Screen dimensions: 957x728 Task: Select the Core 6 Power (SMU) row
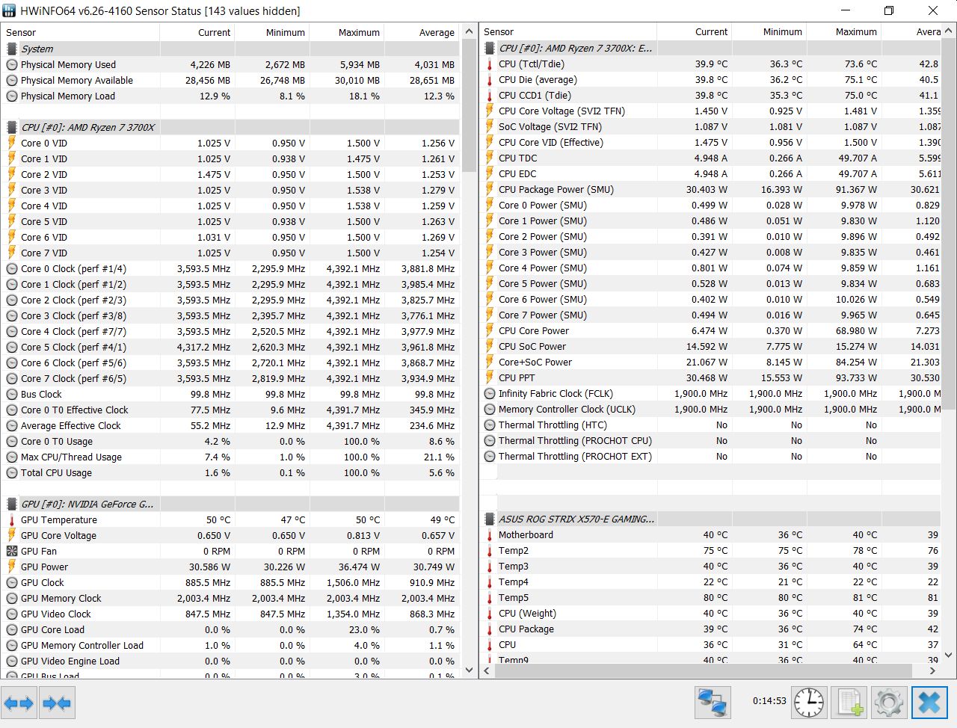[x=710, y=299]
